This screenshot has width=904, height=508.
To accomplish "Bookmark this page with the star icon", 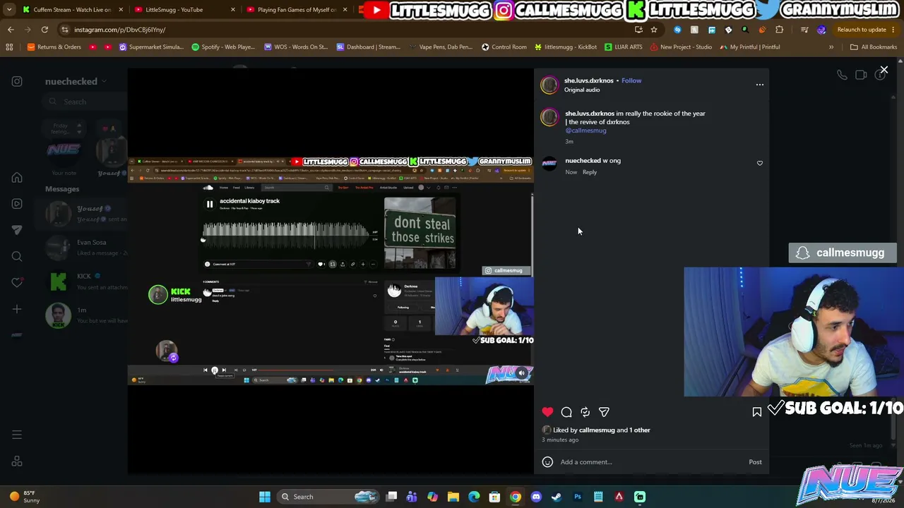I will (654, 30).
